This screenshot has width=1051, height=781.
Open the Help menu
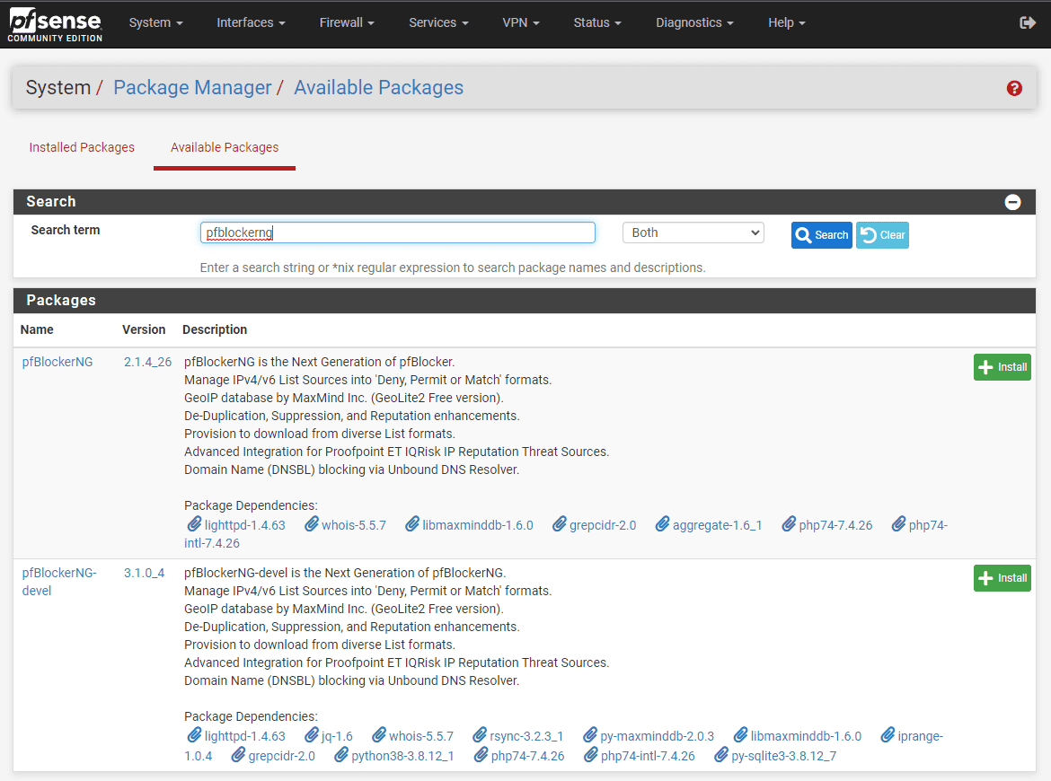pyautogui.click(x=786, y=22)
